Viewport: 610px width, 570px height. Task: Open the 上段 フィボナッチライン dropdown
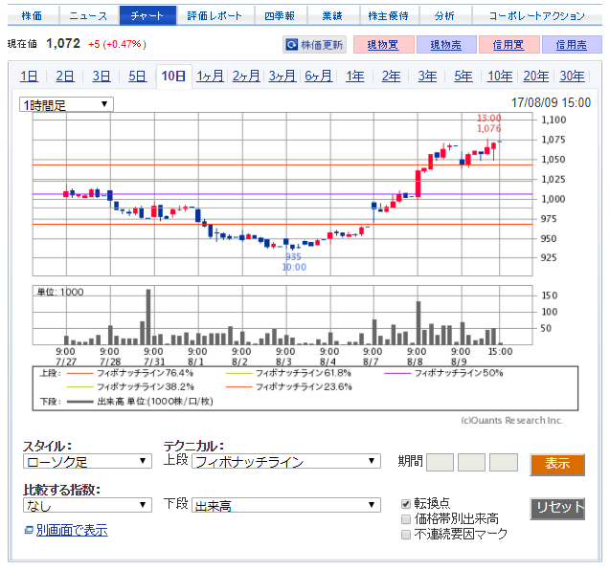[x=286, y=462]
